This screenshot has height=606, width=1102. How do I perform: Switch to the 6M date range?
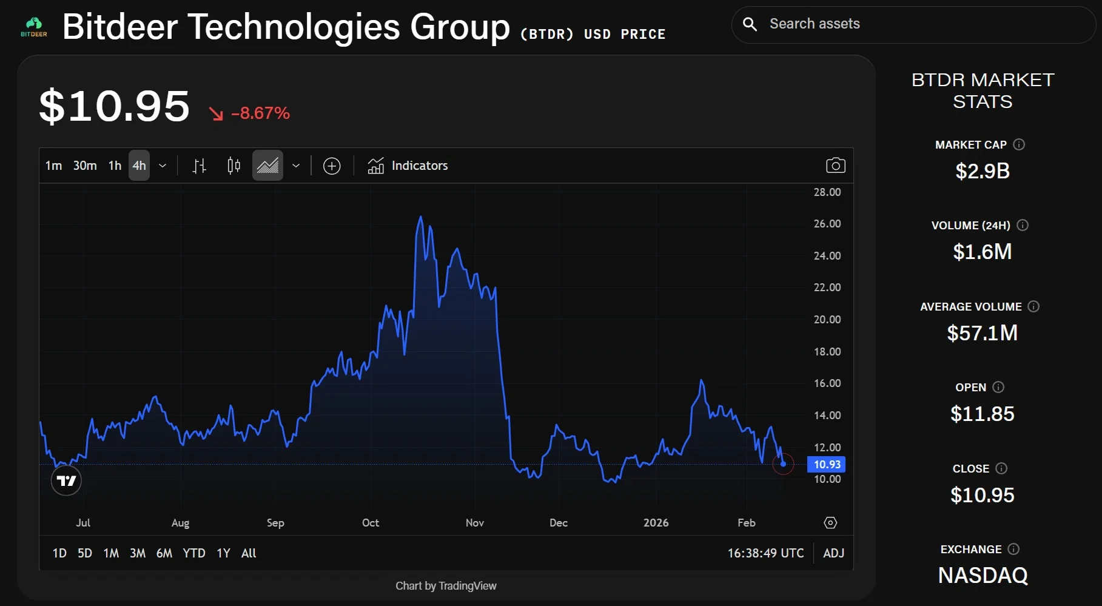(164, 553)
